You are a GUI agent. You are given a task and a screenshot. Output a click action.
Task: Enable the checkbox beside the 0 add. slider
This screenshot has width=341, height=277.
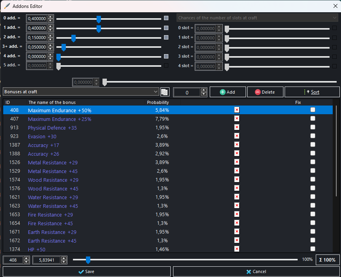tap(166, 18)
